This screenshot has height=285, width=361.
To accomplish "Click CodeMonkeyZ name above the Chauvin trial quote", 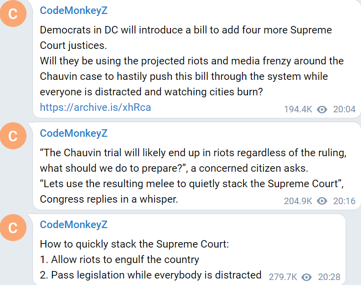I will (73, 133).
